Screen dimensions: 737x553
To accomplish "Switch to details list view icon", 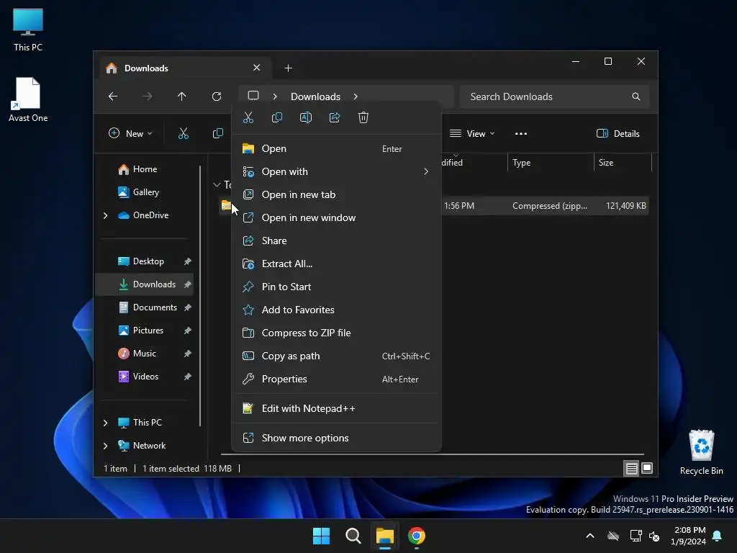I will [x=632, y=468].
